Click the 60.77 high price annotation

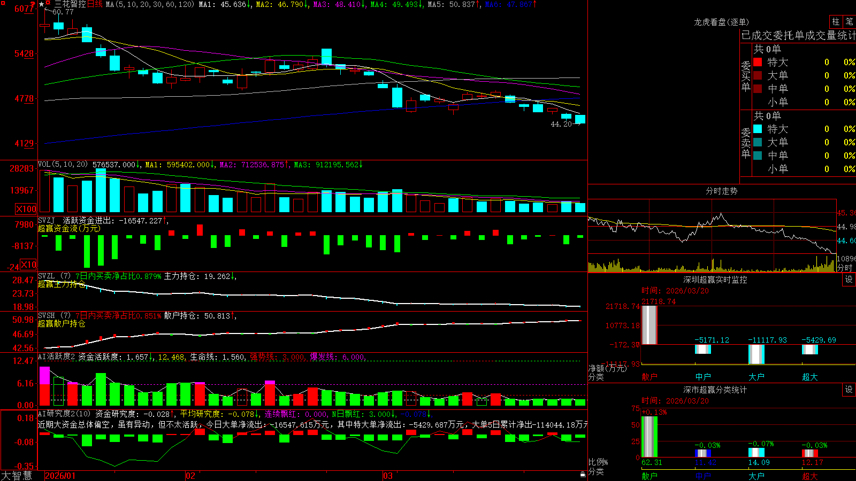pyautogui.click(x=63, y=12)
